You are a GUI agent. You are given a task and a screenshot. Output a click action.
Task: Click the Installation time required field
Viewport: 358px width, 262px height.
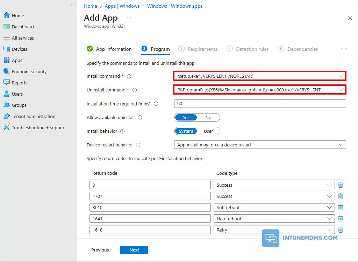[260, 104]
